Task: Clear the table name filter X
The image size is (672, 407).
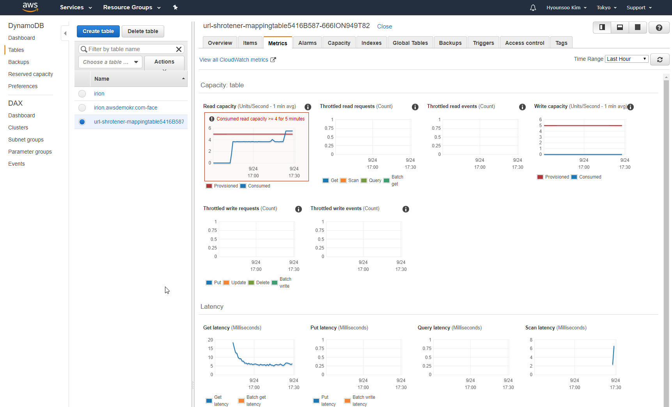Action: pos(179,49)
